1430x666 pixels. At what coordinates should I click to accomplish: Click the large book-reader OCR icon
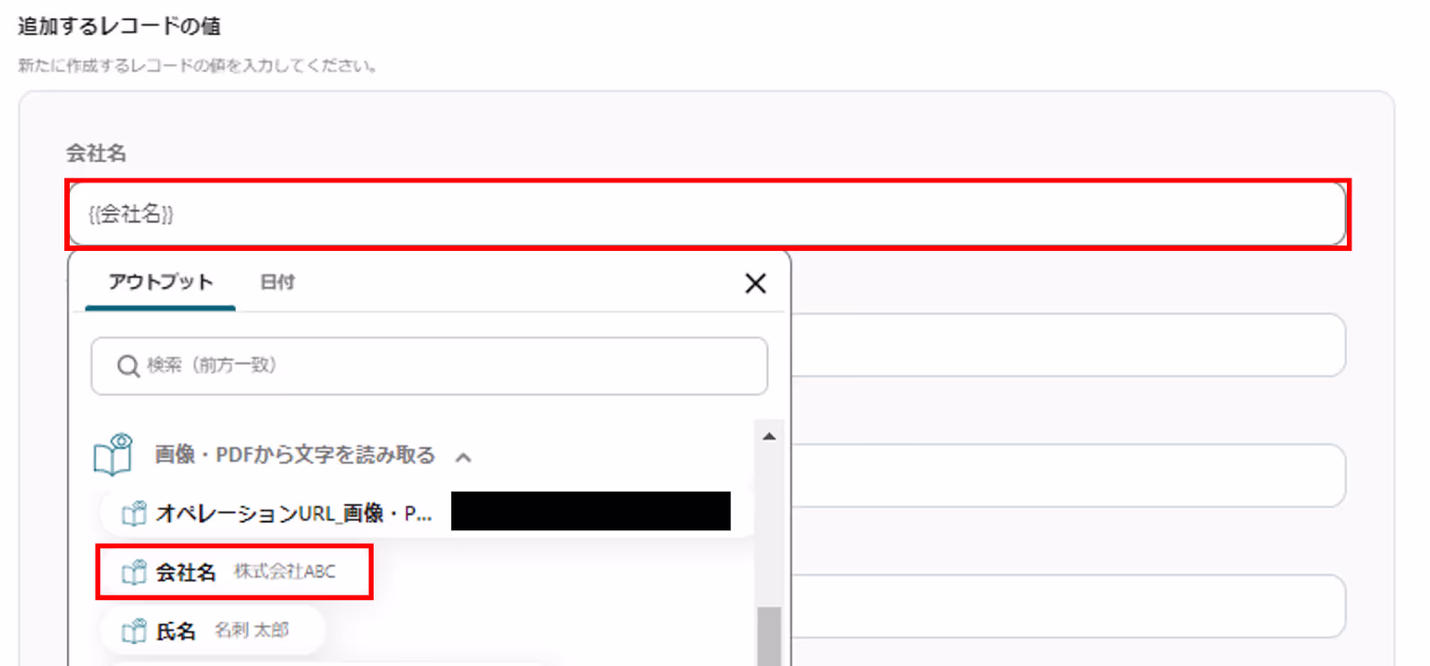click(114, 454)
